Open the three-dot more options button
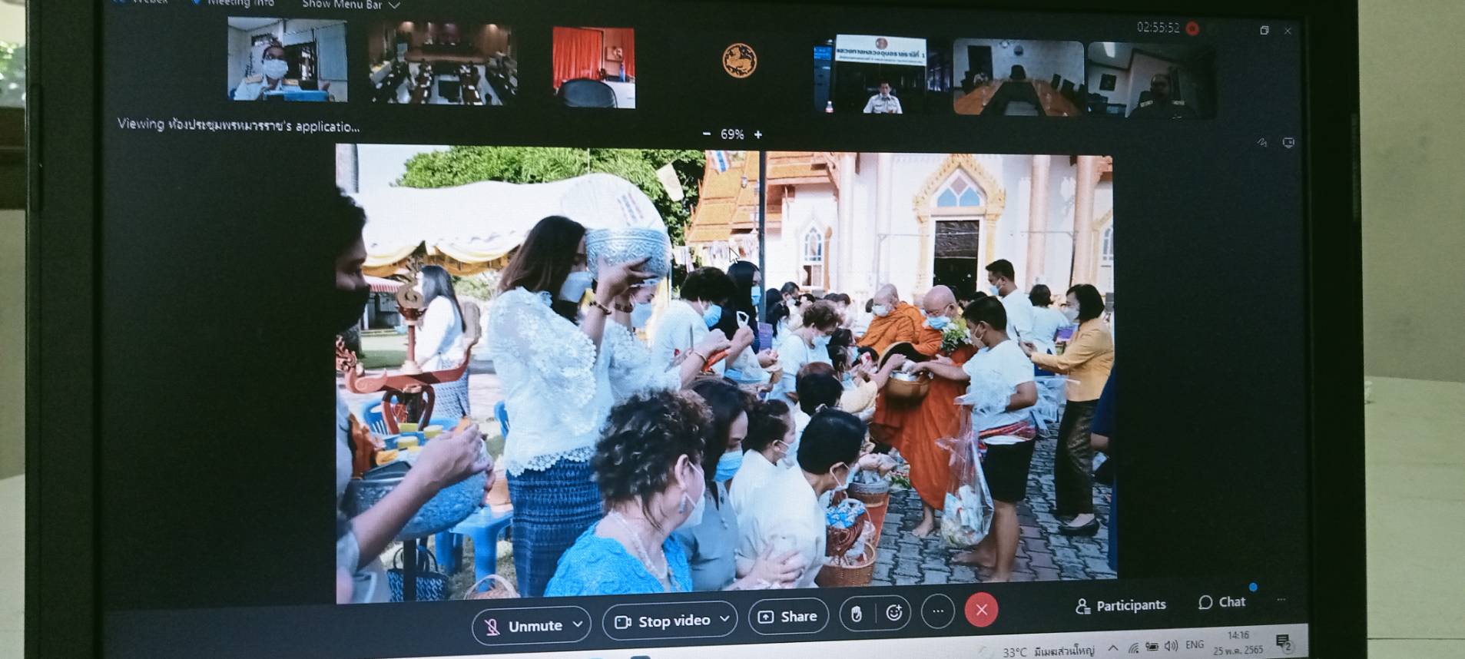This screenshot has height=659, width=1465. pos(937,611)
